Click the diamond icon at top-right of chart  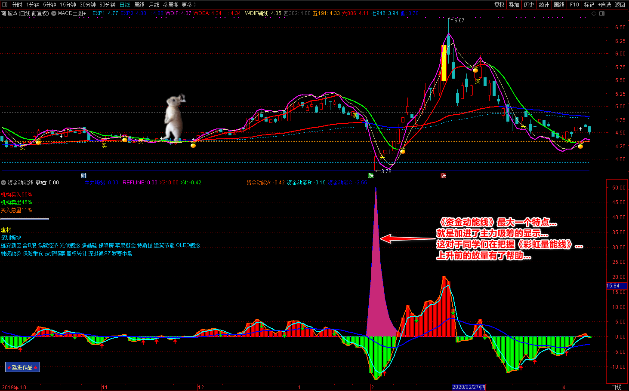(594, 13)
